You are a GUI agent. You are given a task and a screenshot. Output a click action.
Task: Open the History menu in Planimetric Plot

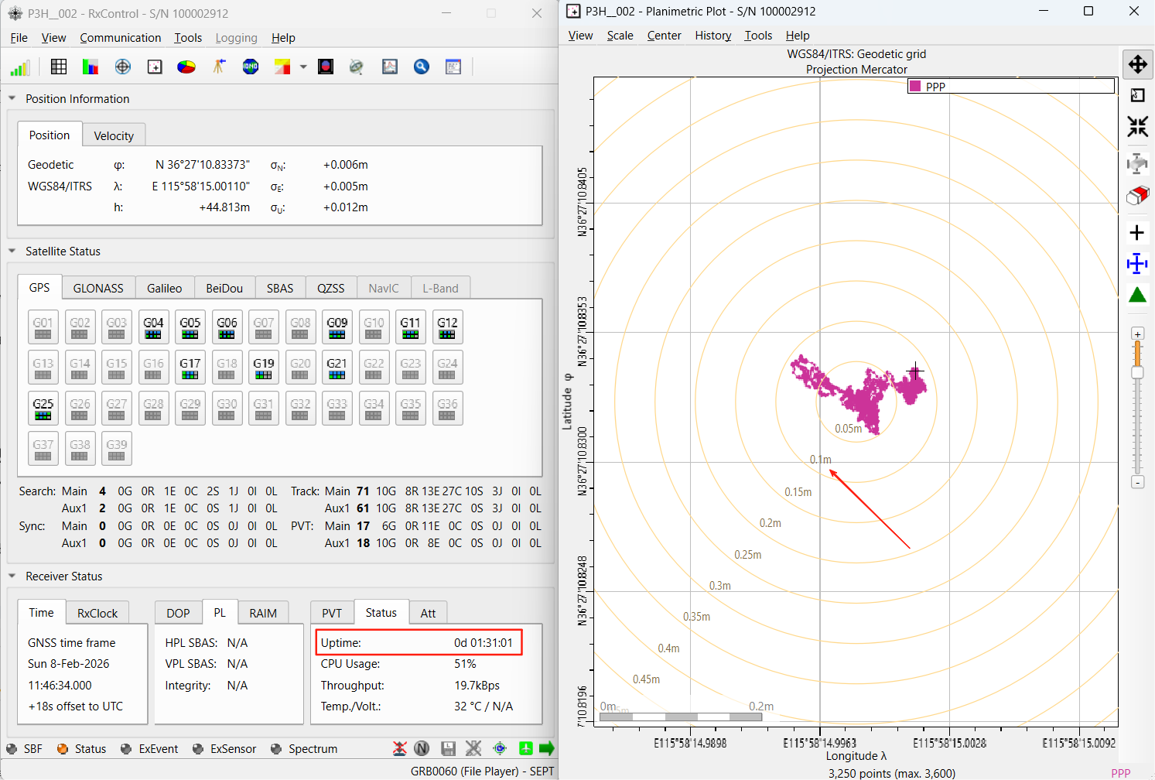tap(712, 36)
